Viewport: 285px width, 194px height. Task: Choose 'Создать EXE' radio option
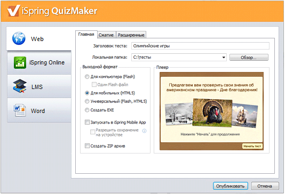(87, 110)
